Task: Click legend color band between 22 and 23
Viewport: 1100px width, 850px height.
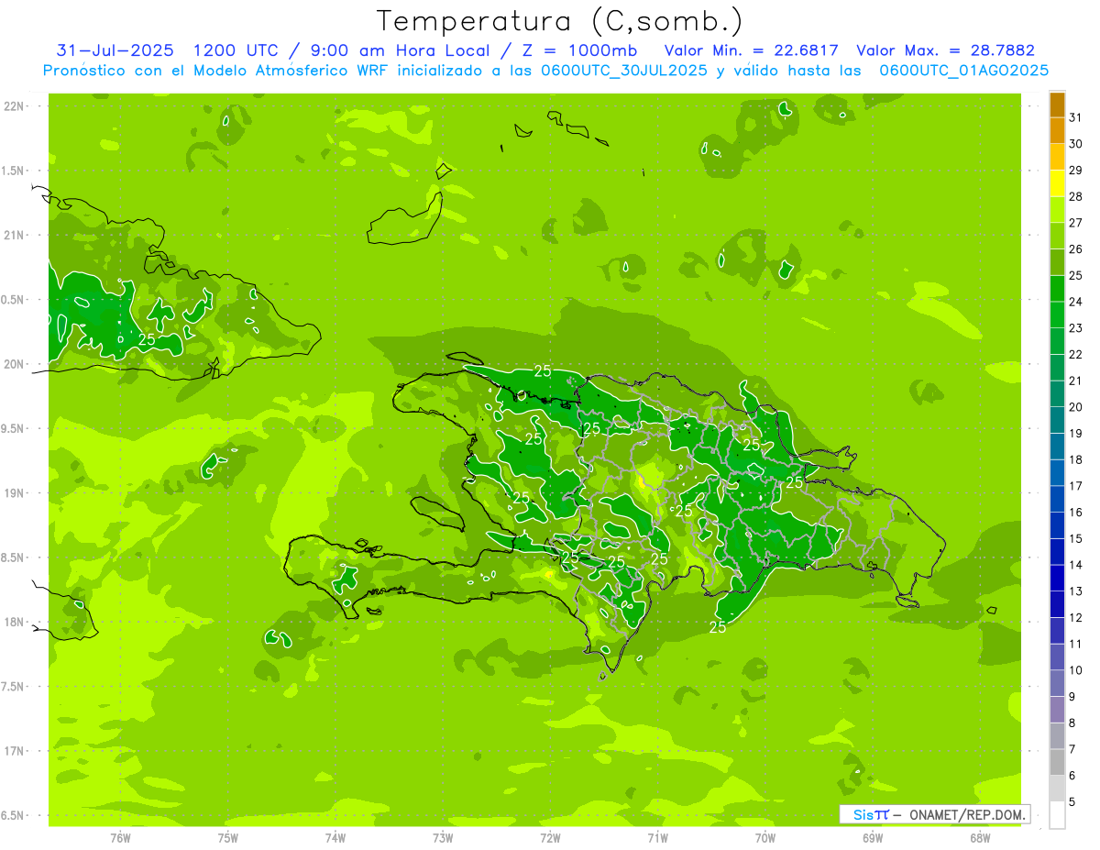Action: pos(1057,341)
